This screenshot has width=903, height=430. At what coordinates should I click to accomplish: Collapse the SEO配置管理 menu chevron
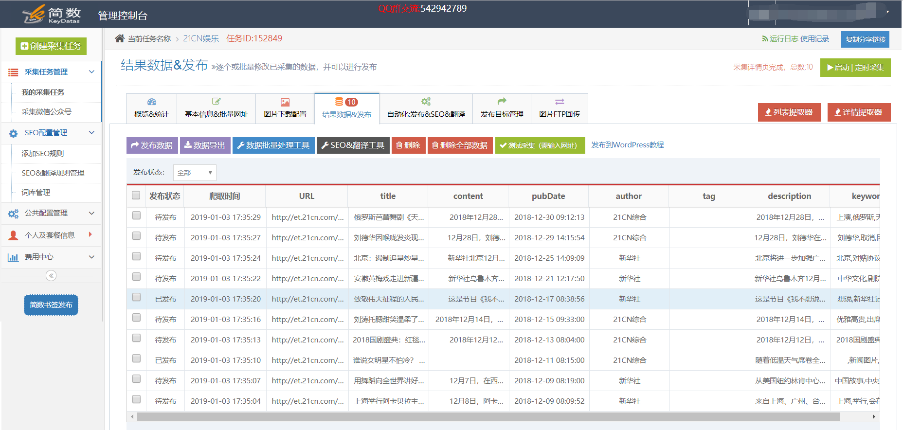(91, 133)
